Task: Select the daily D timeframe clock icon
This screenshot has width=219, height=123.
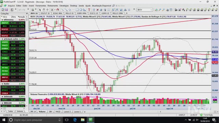Action: (205, 10)
